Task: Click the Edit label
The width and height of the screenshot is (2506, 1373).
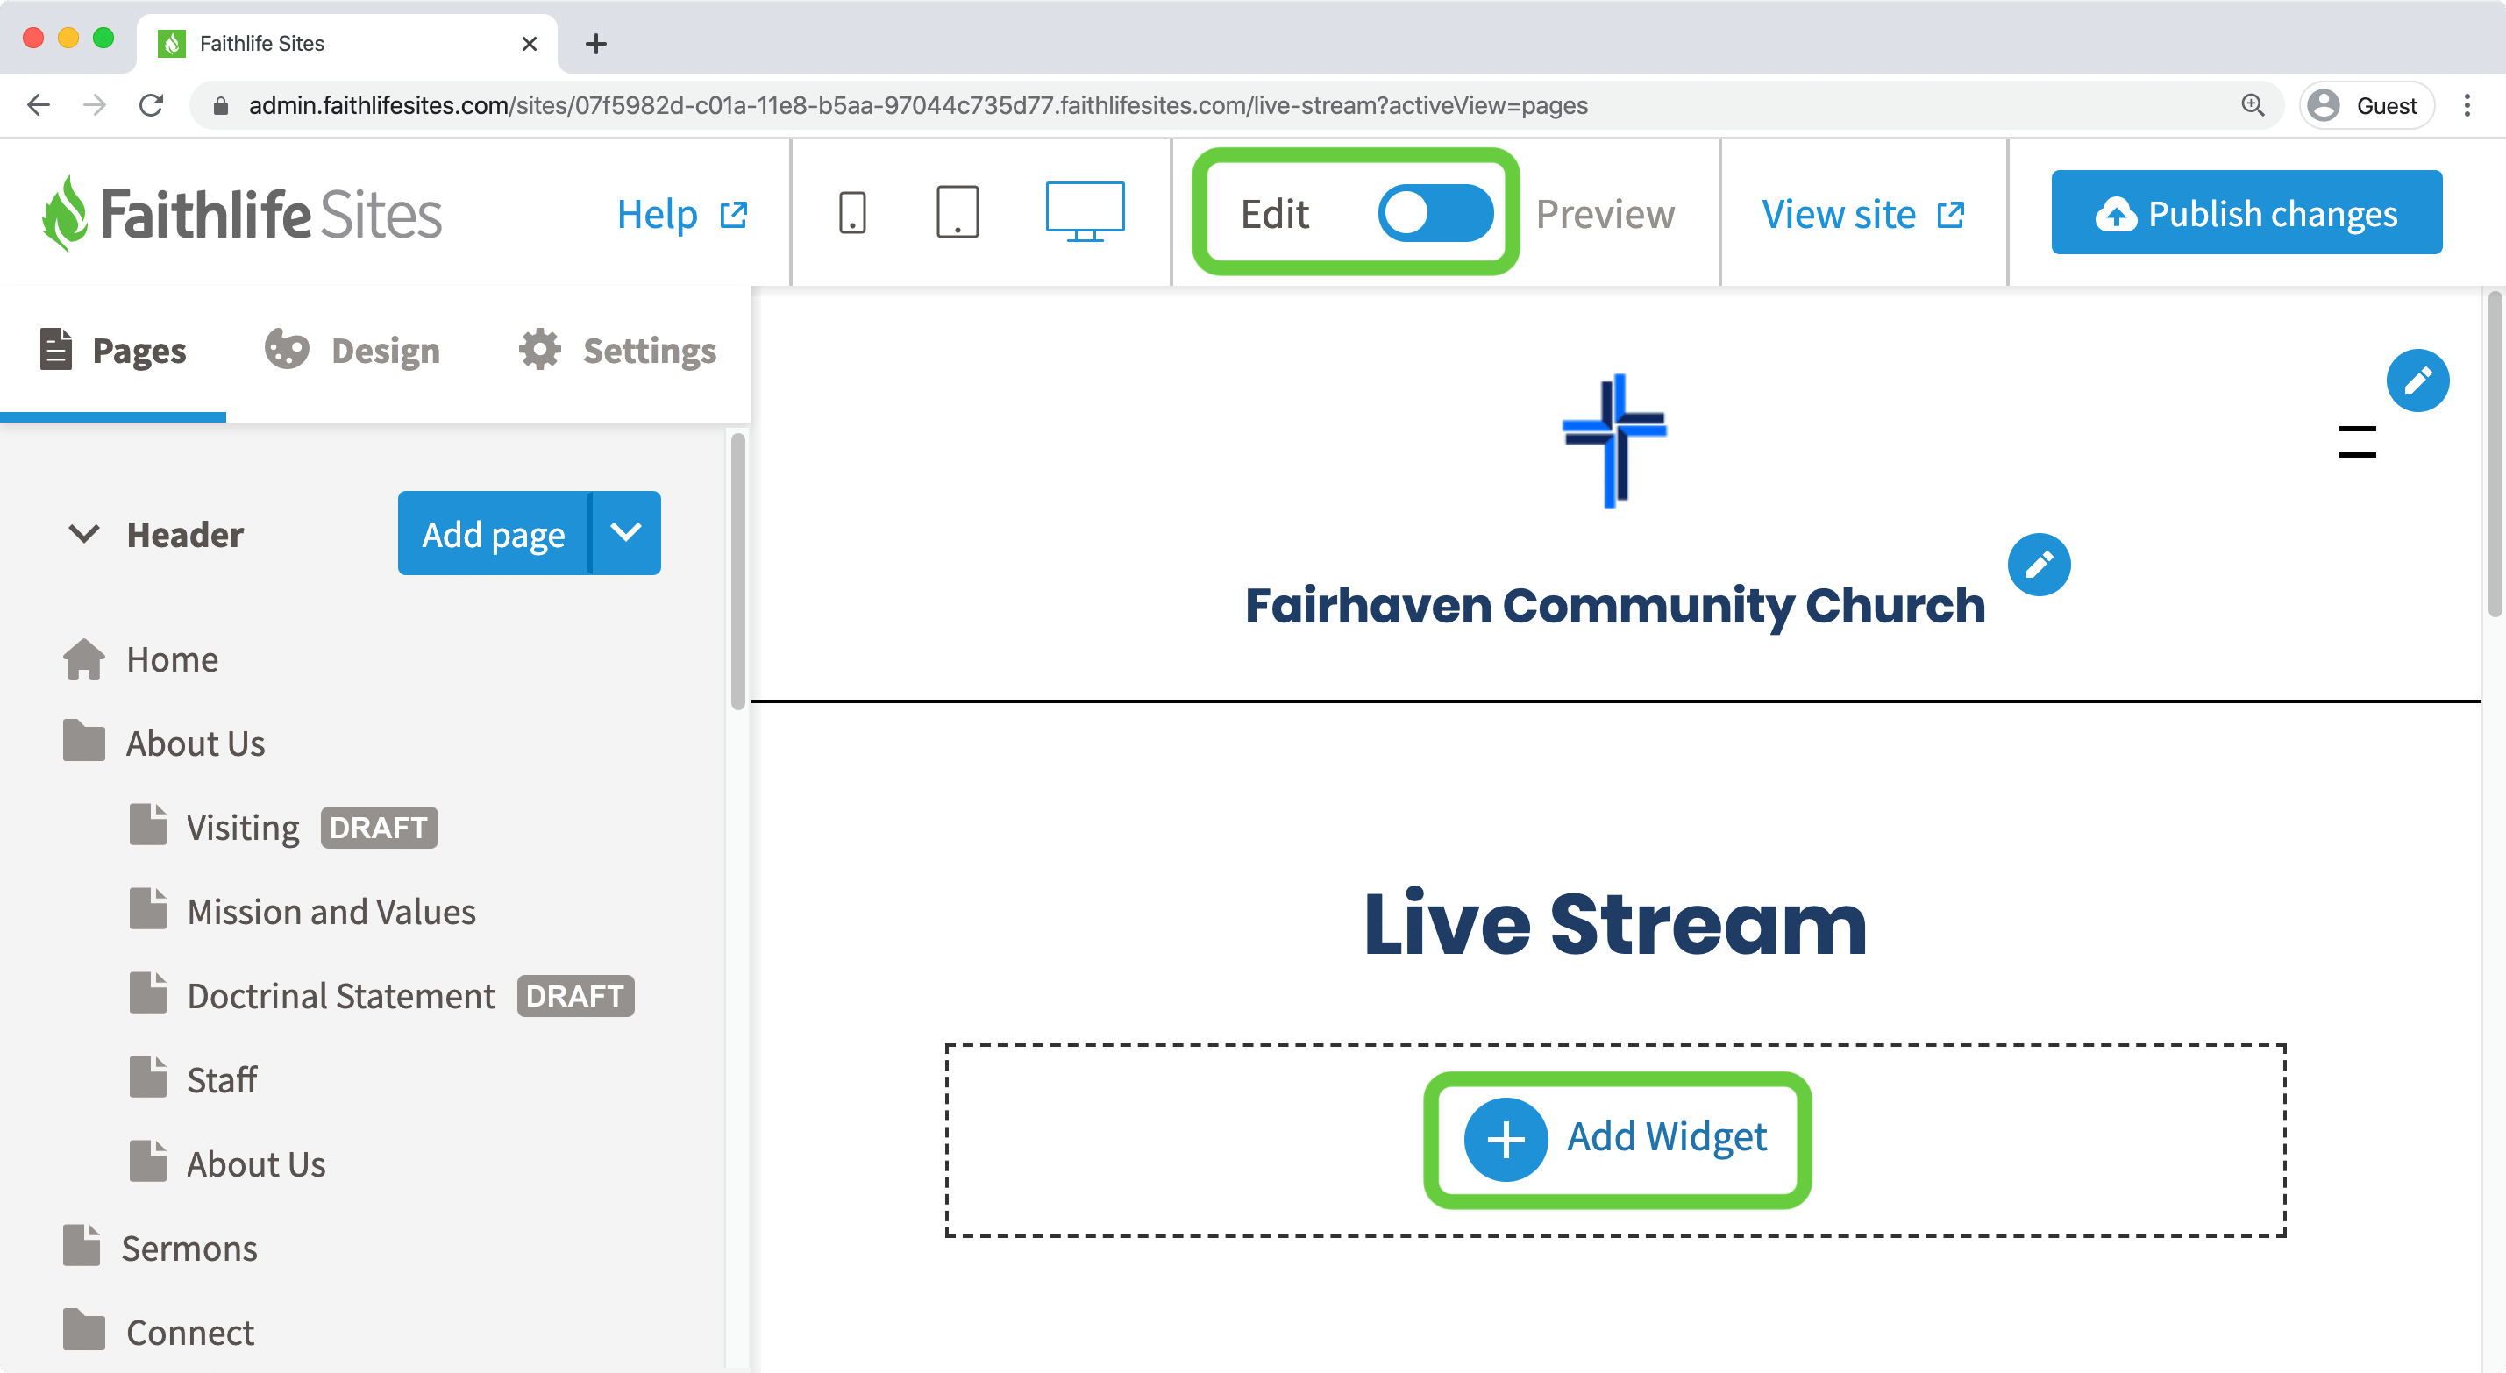Action: tap(1274, 213)
